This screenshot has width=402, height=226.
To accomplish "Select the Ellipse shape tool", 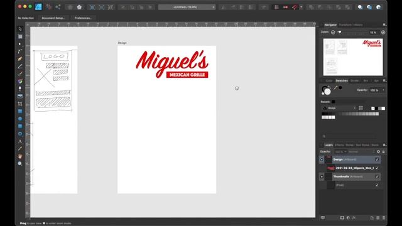I will tap(20, 119).
